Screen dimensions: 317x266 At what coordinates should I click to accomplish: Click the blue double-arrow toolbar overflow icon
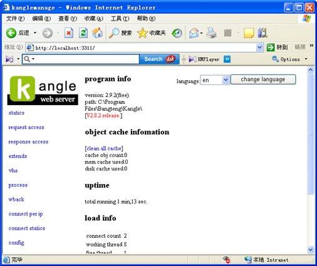pyautogui.click(x=227, y=59)
